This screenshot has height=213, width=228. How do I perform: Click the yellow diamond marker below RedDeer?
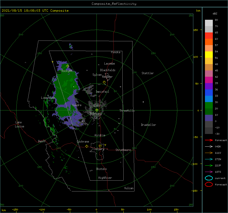point(104,82)
